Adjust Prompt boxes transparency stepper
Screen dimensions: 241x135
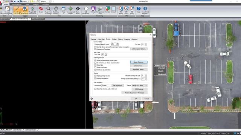tap(146, 78)
